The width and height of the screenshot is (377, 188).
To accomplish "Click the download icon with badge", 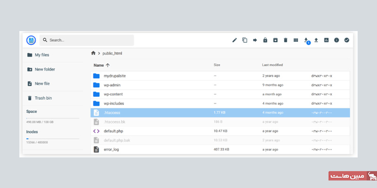I will pos(306,40).
